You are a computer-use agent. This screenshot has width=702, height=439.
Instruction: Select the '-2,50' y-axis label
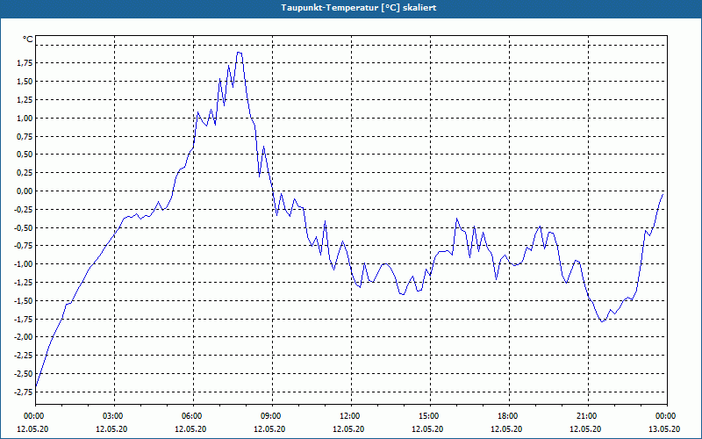point(24,374)
